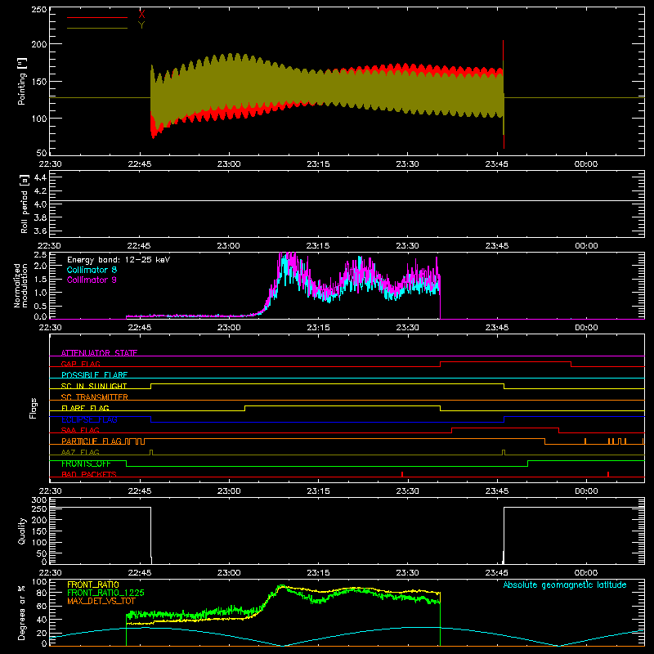Click 23:15 time label of Roll period plot

coord(318,246)
